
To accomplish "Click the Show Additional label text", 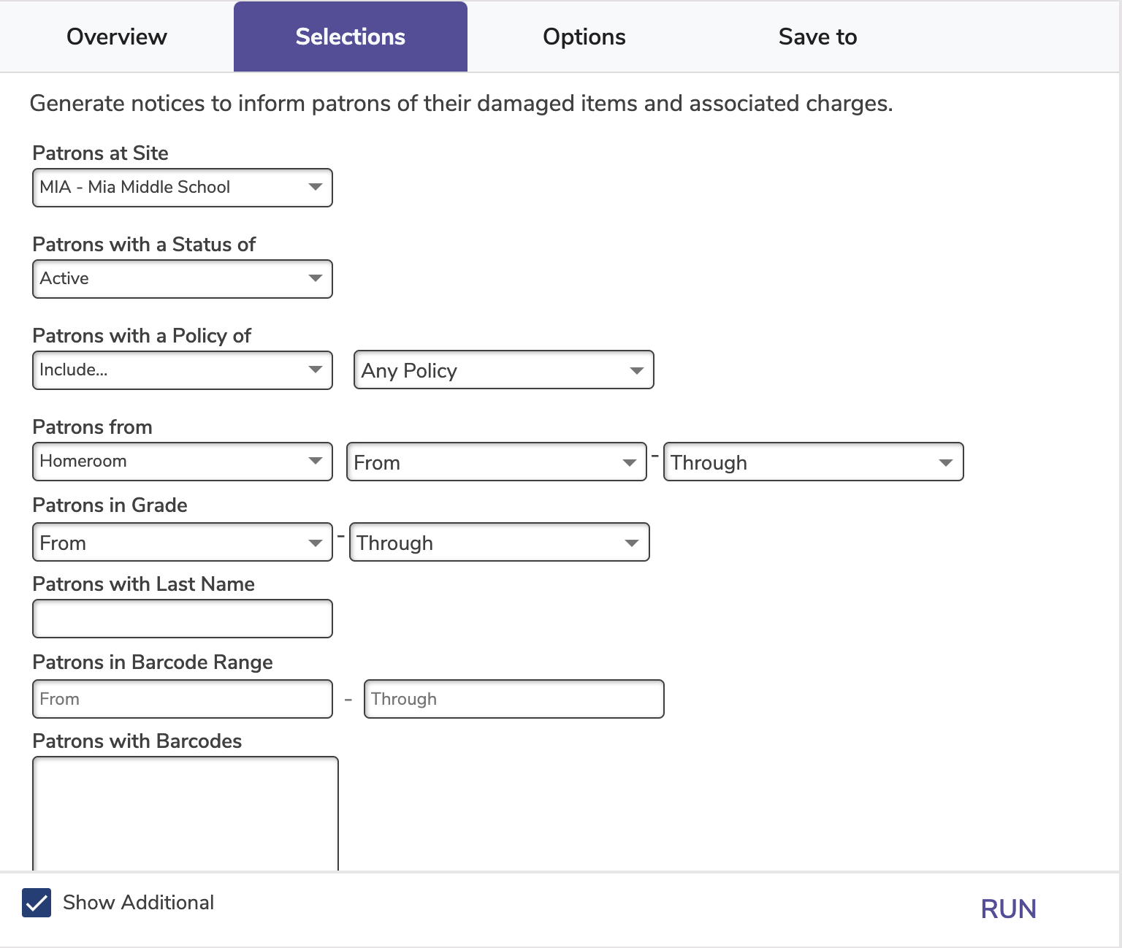I will pyautogui.click(x=138, y=903).
